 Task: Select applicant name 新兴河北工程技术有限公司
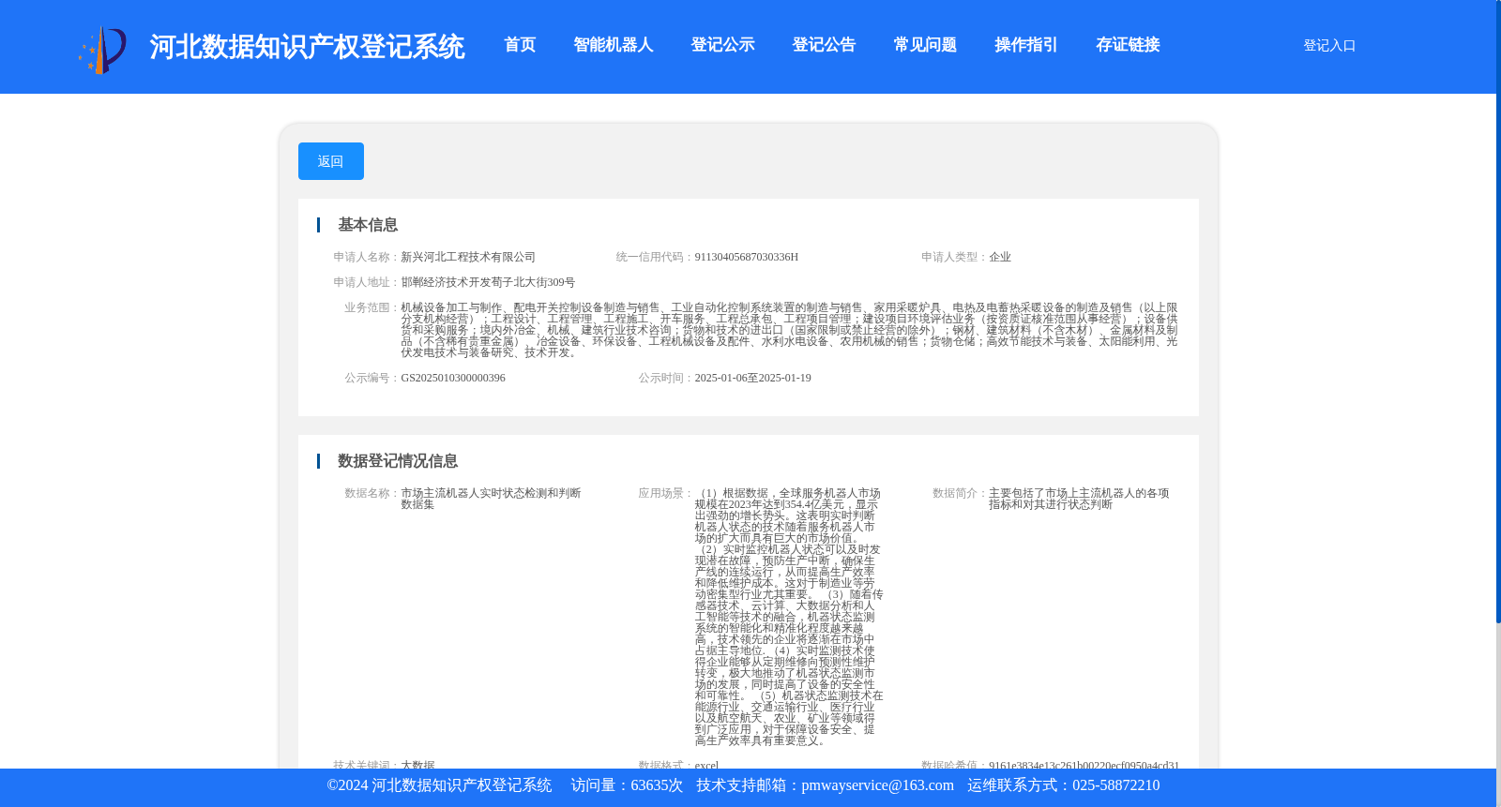pos(468,257)
